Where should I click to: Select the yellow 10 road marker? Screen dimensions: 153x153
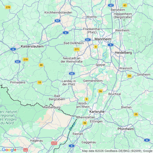pyautogui.click(x=40, y=82)
